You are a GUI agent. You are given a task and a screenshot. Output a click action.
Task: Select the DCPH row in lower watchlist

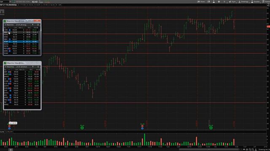pyautogui.click(x=22, y=86)
